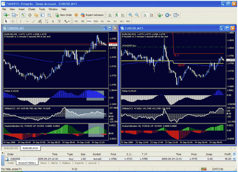Viewport: 238px width, 172px height.
Task: Open the New Chart toolbar icon
Action: click(6, 15)
